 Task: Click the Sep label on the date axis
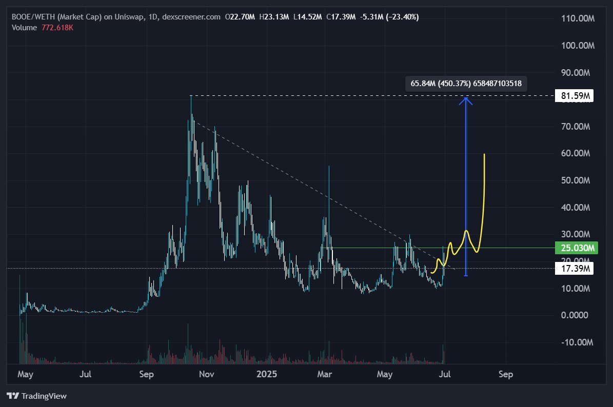(146, 375)
